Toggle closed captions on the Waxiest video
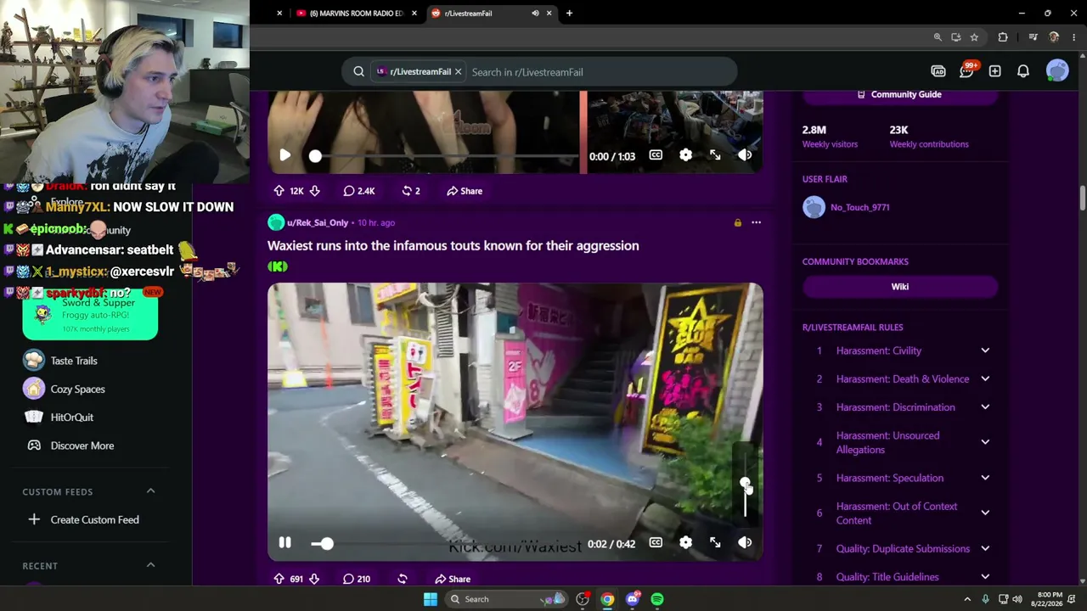Screen dimensions: 1087x611 coord(656,542)
